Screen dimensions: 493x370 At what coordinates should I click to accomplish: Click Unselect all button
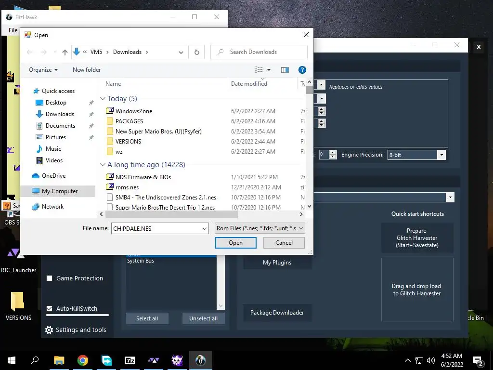(204, 318)
